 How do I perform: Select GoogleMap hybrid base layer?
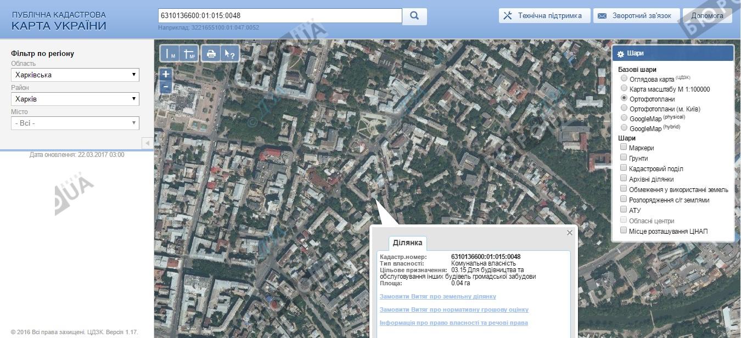click(624, 128)
